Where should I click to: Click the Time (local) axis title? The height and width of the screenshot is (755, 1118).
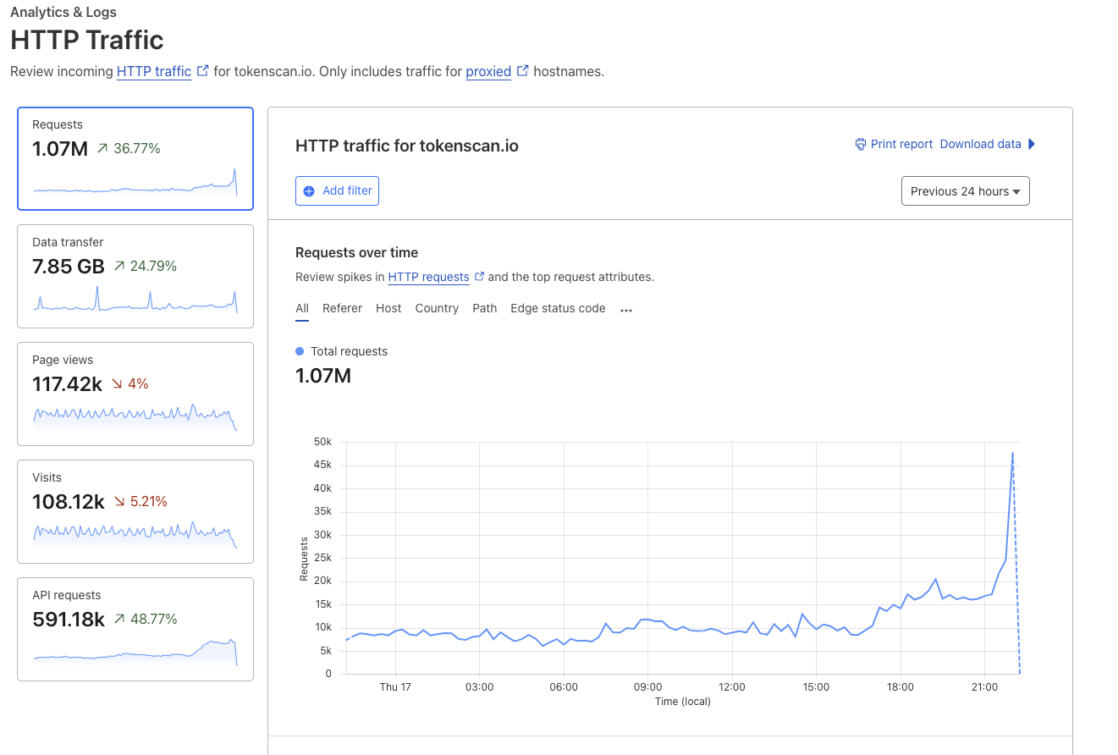[x=683, y=702]
